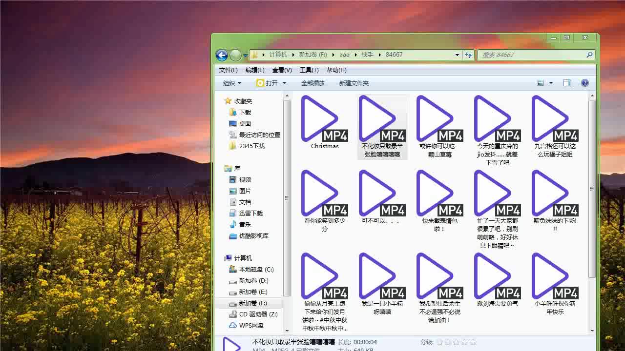Select the Christmas MP4 file
The height and width of the screenshot is (351, 625).
324,123
